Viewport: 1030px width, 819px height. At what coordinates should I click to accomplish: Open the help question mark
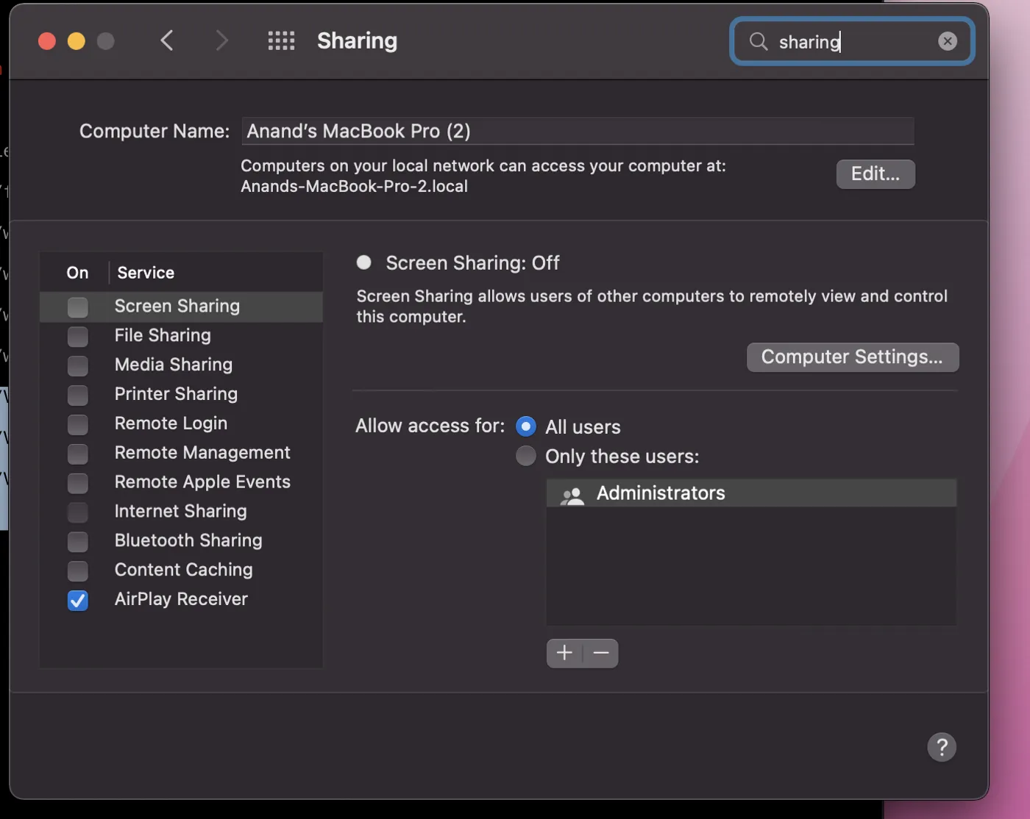tap(941, 747)
